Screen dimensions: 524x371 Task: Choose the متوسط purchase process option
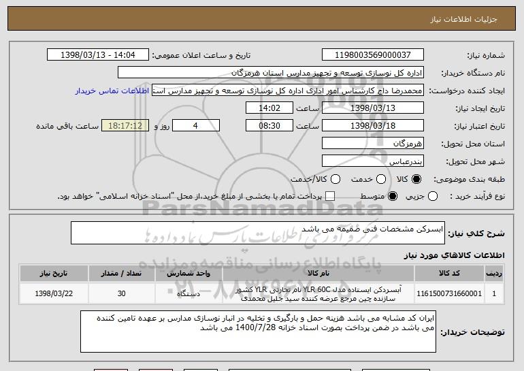pos(393,196)
